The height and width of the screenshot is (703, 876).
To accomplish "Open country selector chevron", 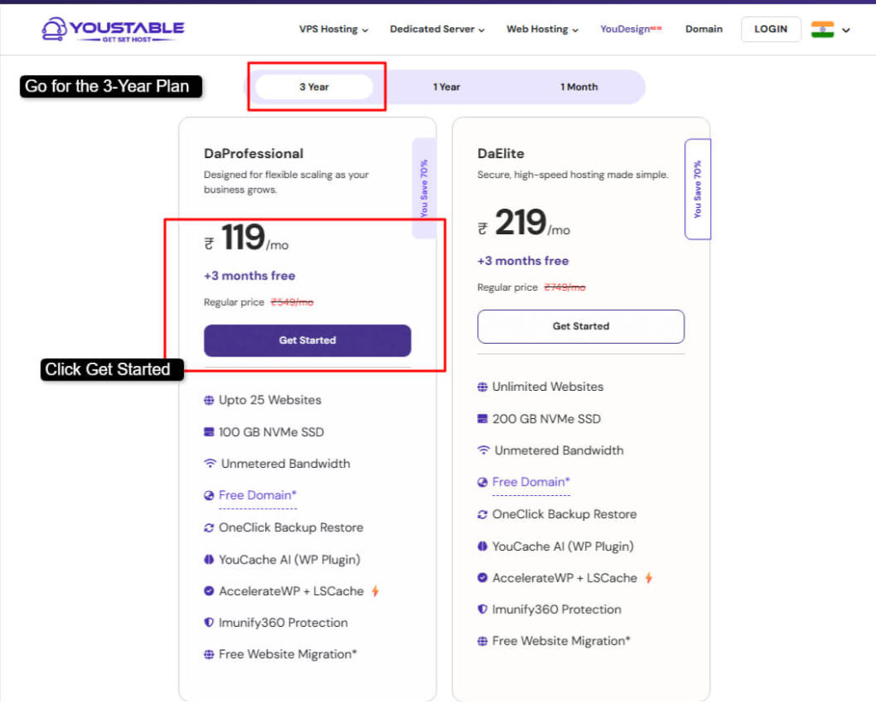I will pyautogui.click(x=846, y=30).
